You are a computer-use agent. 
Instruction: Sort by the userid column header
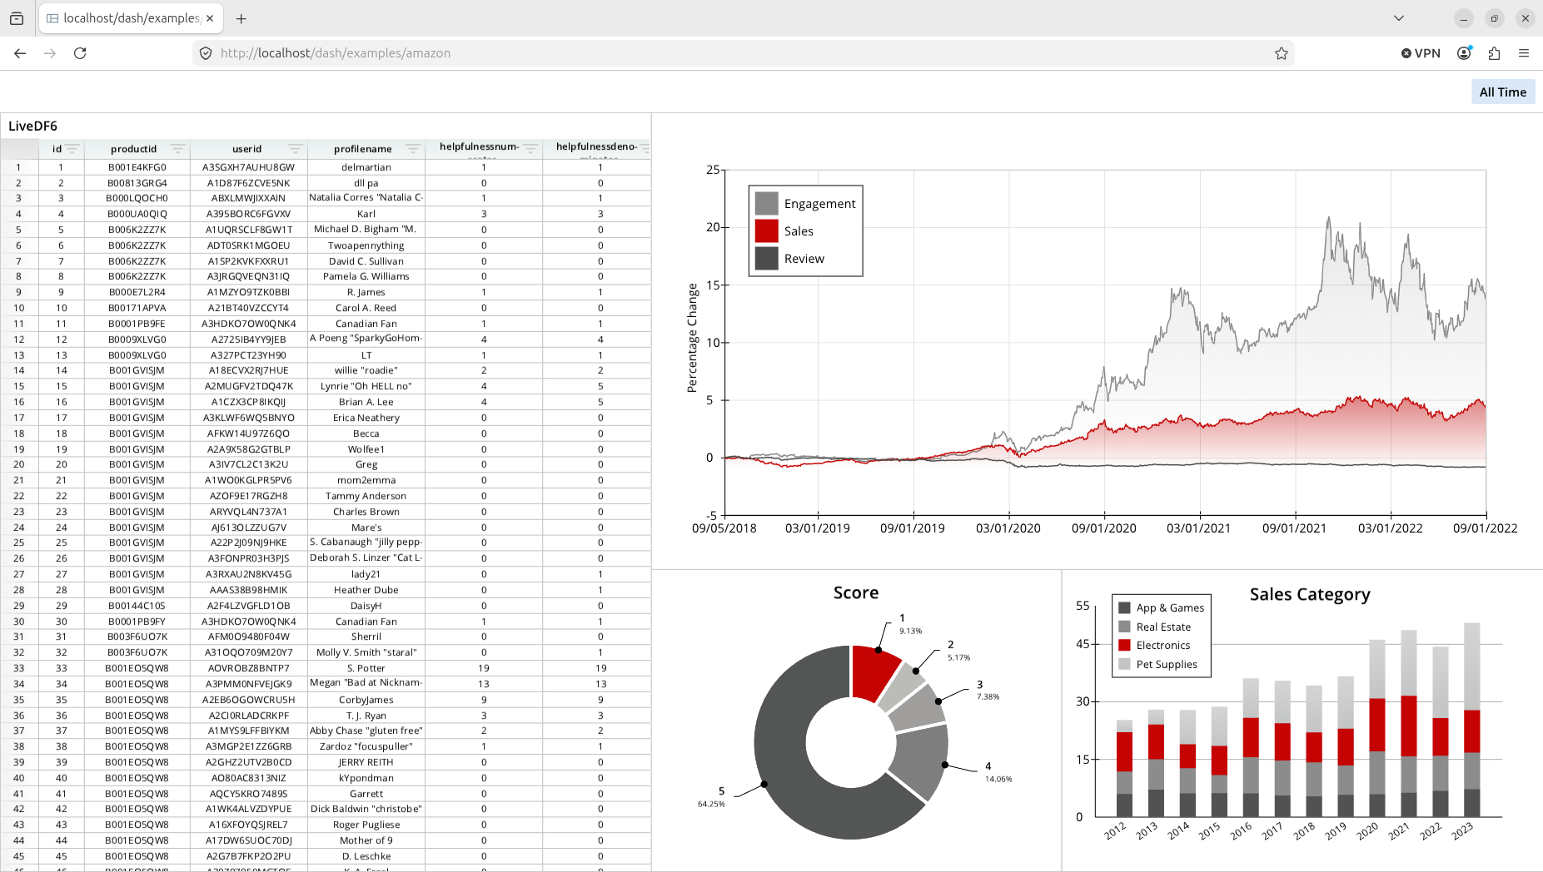[x=246, y=149]
